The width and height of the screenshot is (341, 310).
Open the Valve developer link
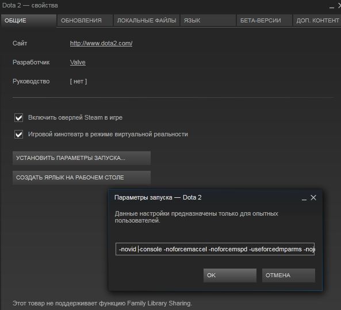tap(78, 62)
